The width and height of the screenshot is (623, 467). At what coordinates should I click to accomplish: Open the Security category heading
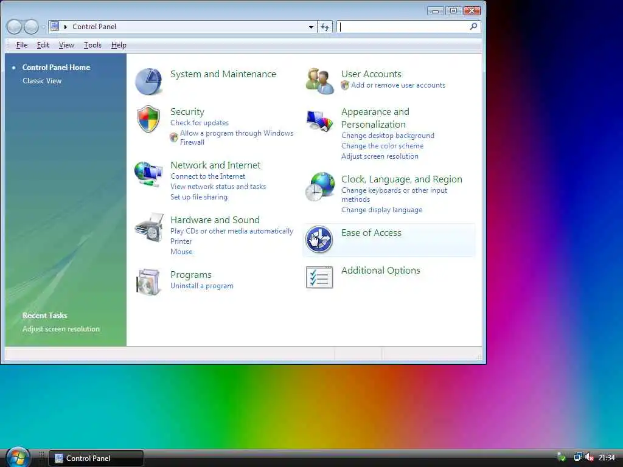[187, 112]
